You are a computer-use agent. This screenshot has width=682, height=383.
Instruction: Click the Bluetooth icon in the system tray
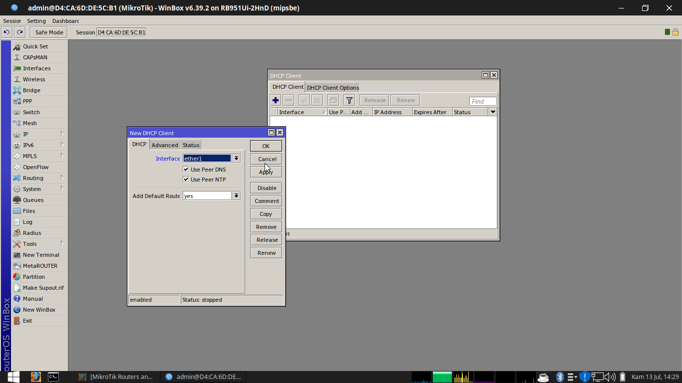[560, 377]
